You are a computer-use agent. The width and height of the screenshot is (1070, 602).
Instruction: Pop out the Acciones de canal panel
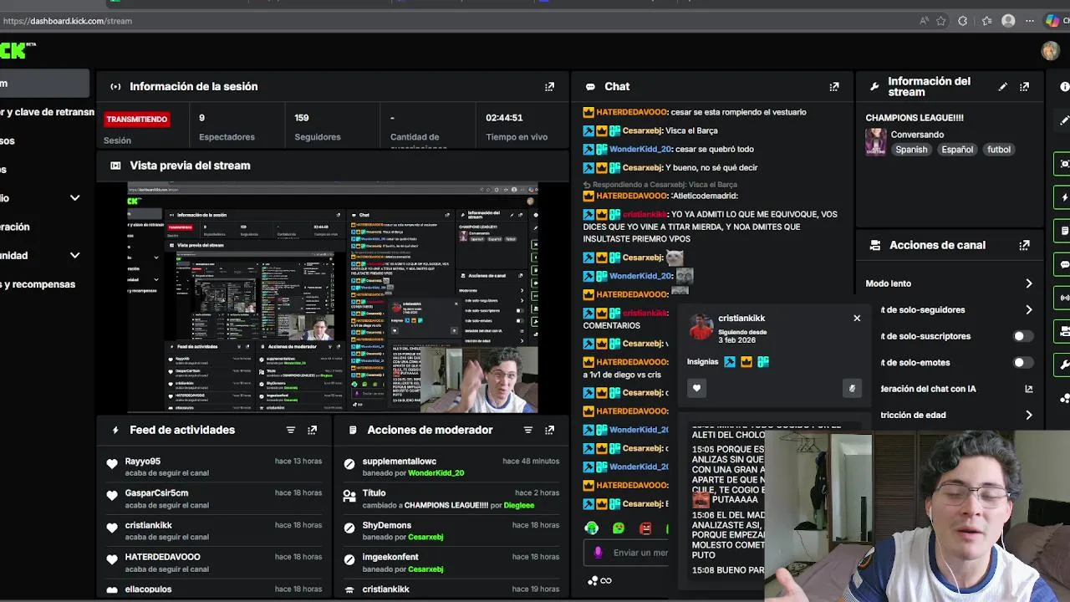1024,245
